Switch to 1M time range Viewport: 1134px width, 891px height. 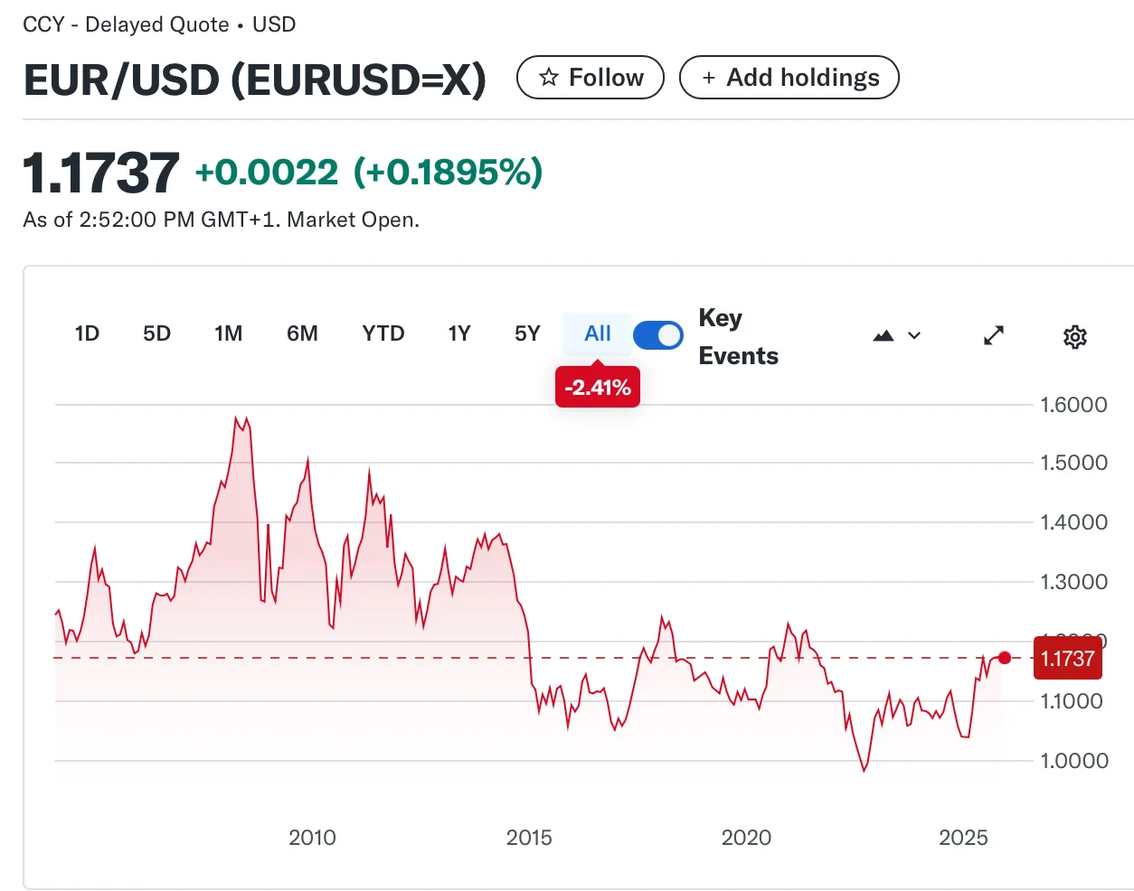(228, 333)
